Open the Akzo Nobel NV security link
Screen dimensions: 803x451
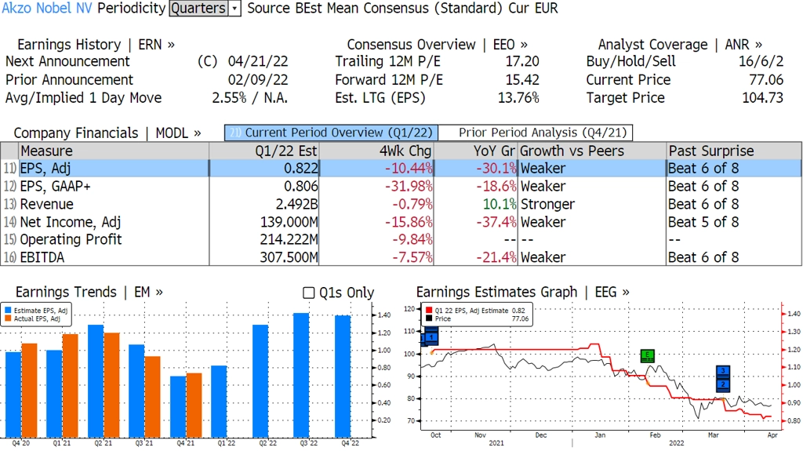pyautogui.click(x=47, y=8)
